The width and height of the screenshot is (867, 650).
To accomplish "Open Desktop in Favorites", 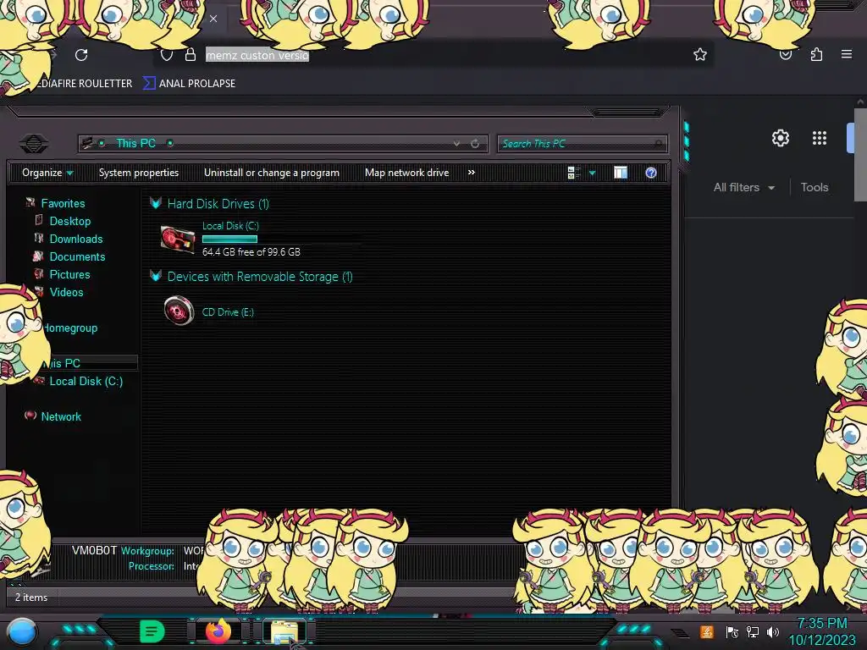I will (x=69, y=221).
